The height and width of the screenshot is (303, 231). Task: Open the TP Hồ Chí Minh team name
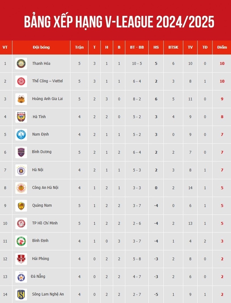[x=45, y=223]
